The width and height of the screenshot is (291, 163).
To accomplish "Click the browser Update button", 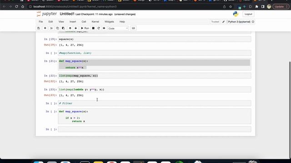I will click(x=281, y=7).
